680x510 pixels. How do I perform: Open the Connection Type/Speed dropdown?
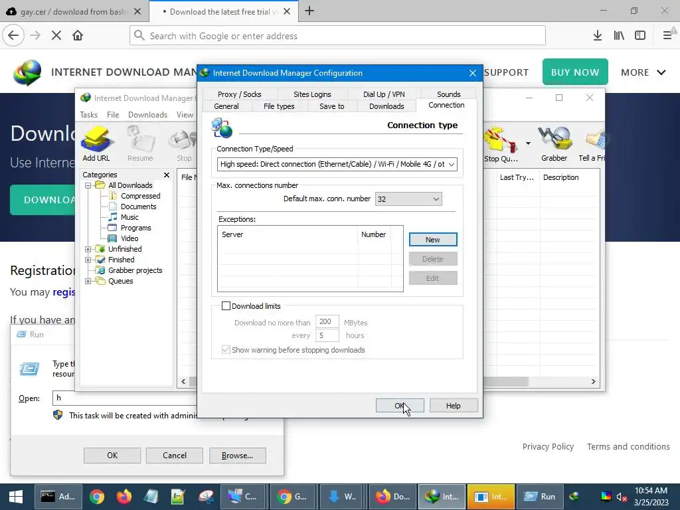[337, 165]
